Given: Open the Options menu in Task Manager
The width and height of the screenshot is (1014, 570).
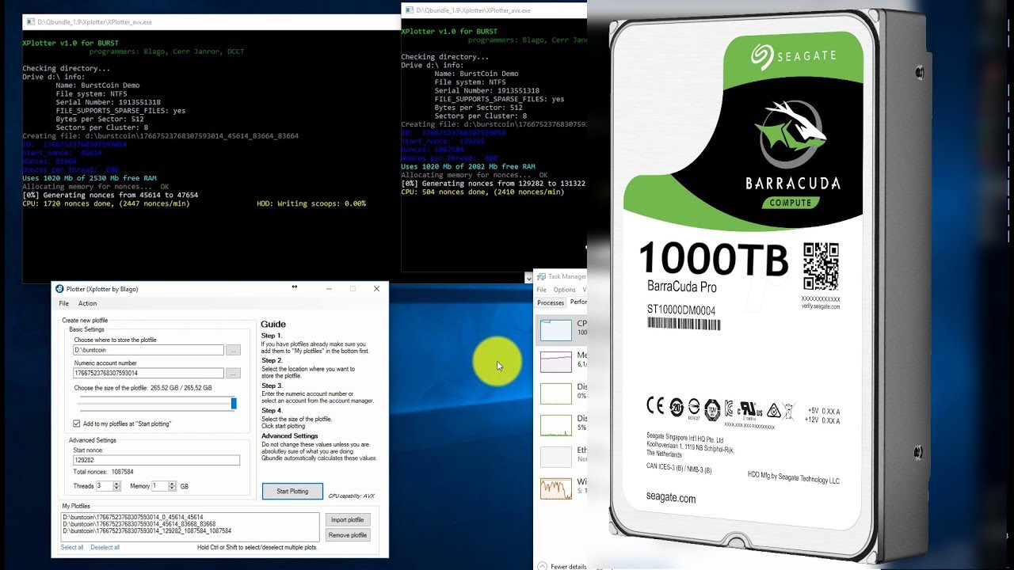Looking at the screenshot, I should click(564, 290).
